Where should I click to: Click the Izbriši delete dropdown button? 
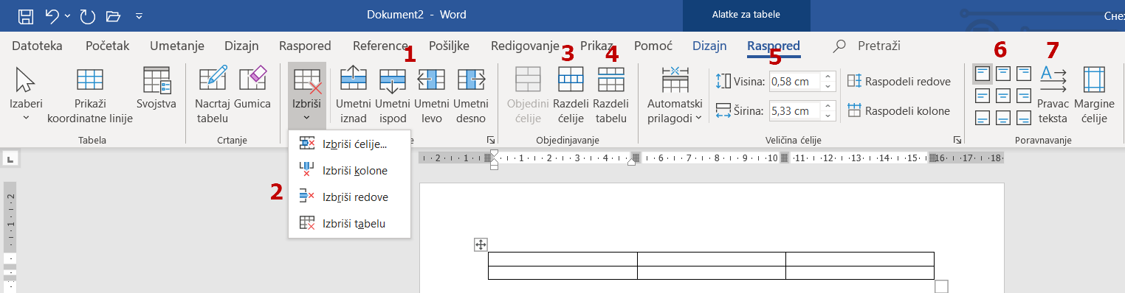click(x=307, y=95)
